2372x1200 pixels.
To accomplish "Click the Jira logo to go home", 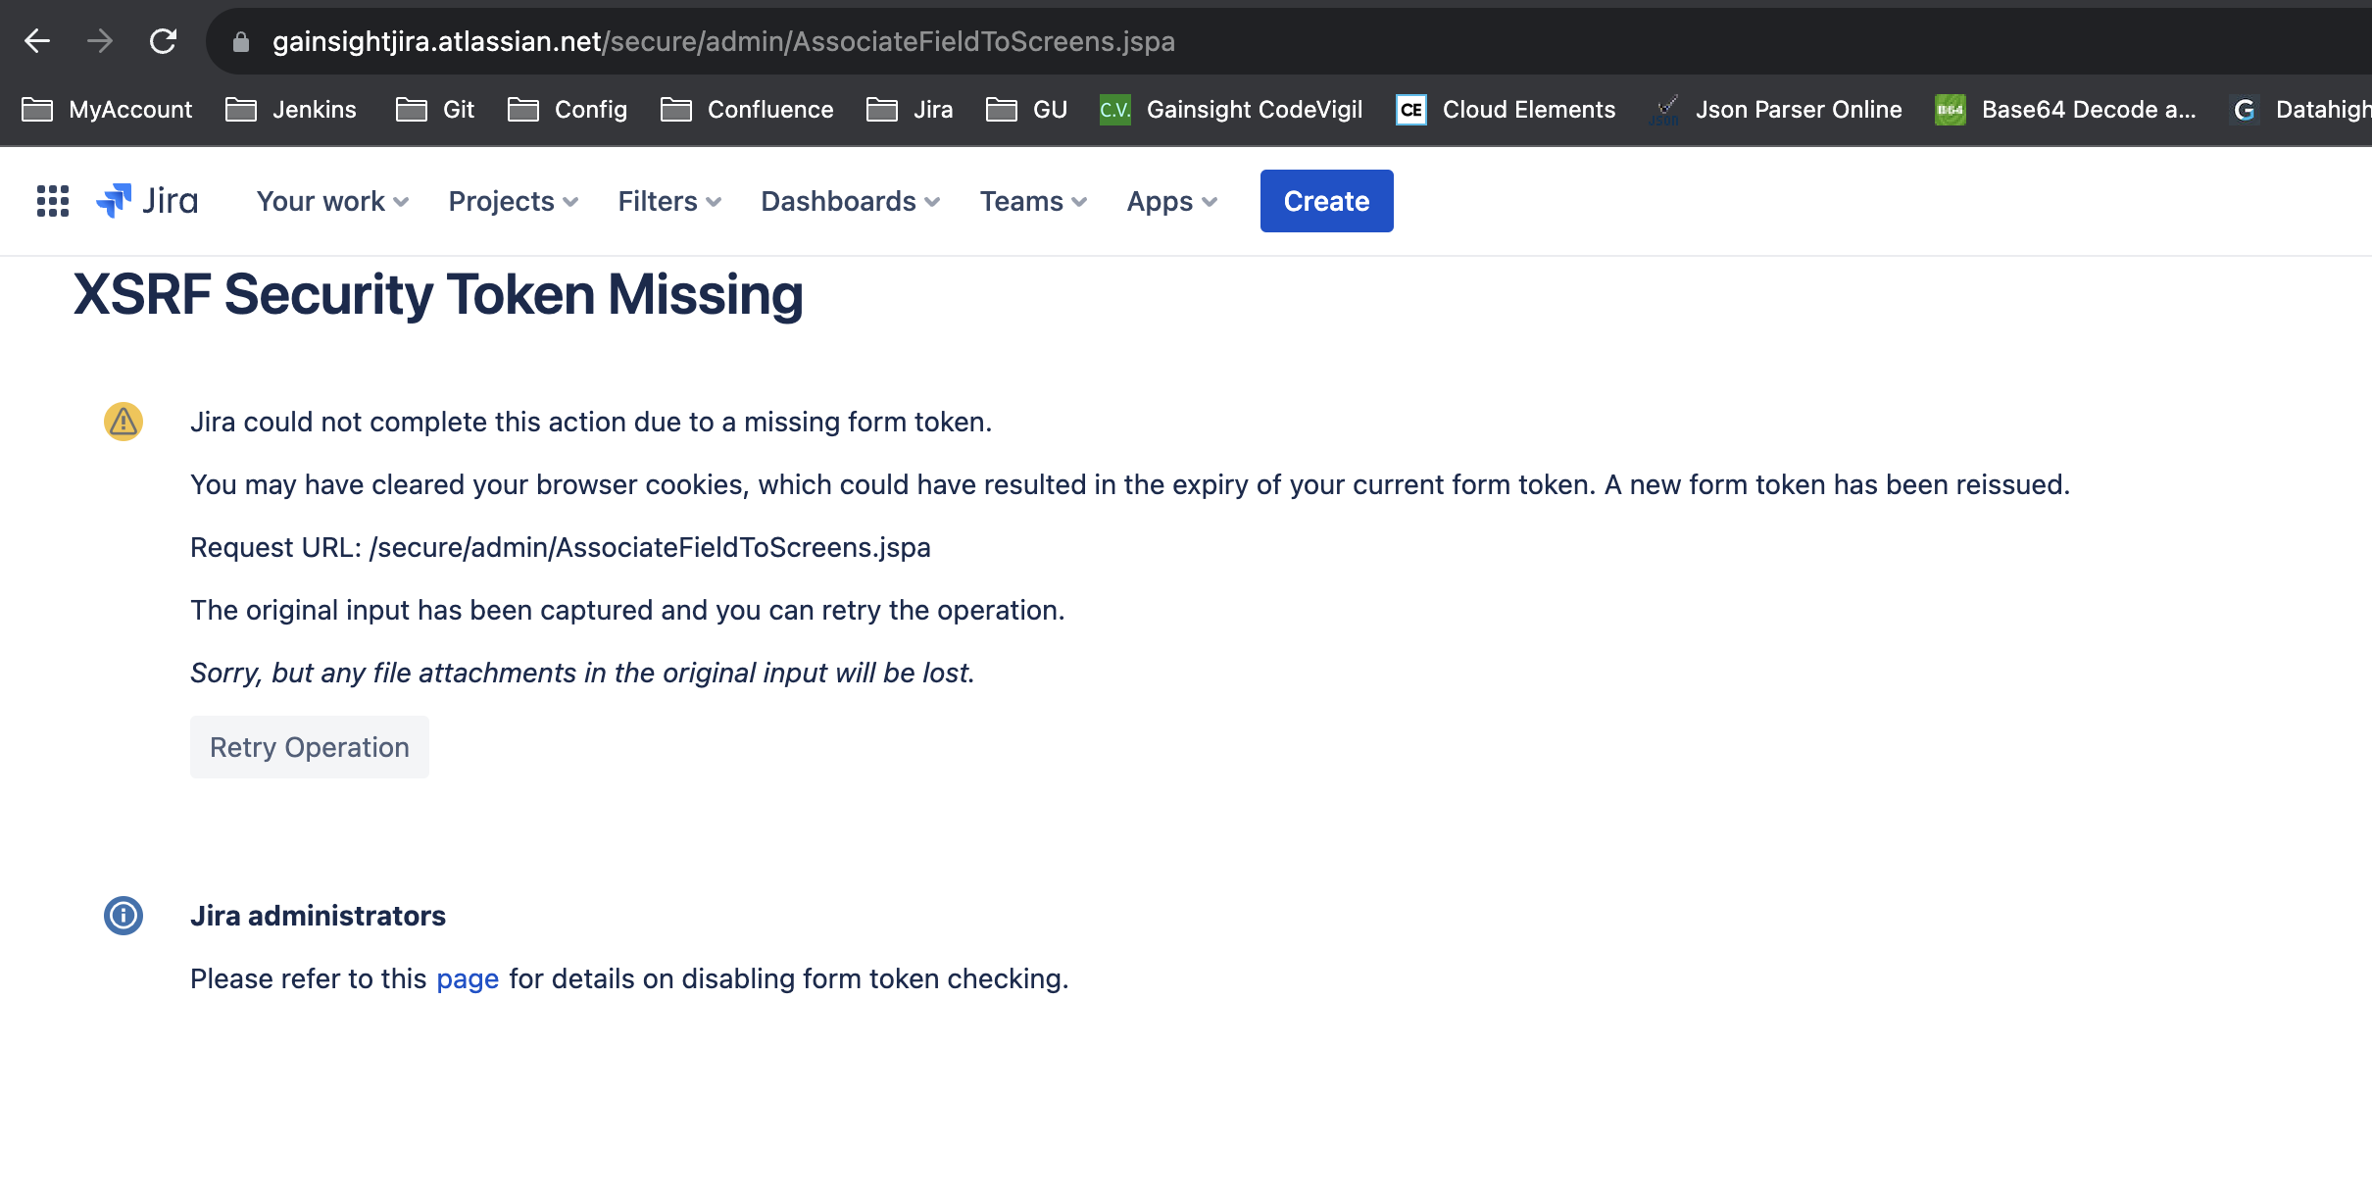I will (147, 201).
